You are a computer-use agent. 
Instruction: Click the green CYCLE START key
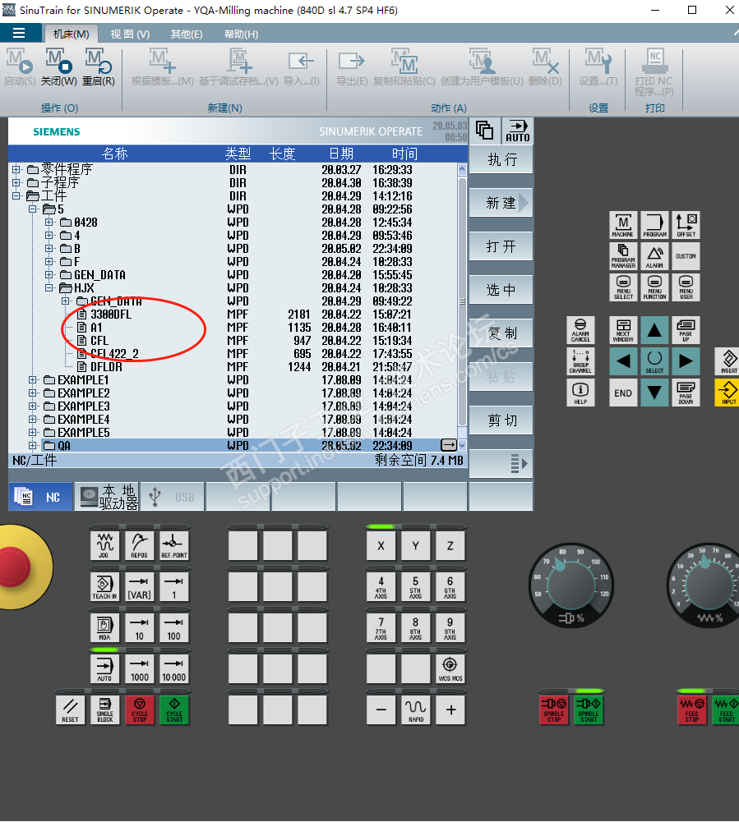[174, 710]
